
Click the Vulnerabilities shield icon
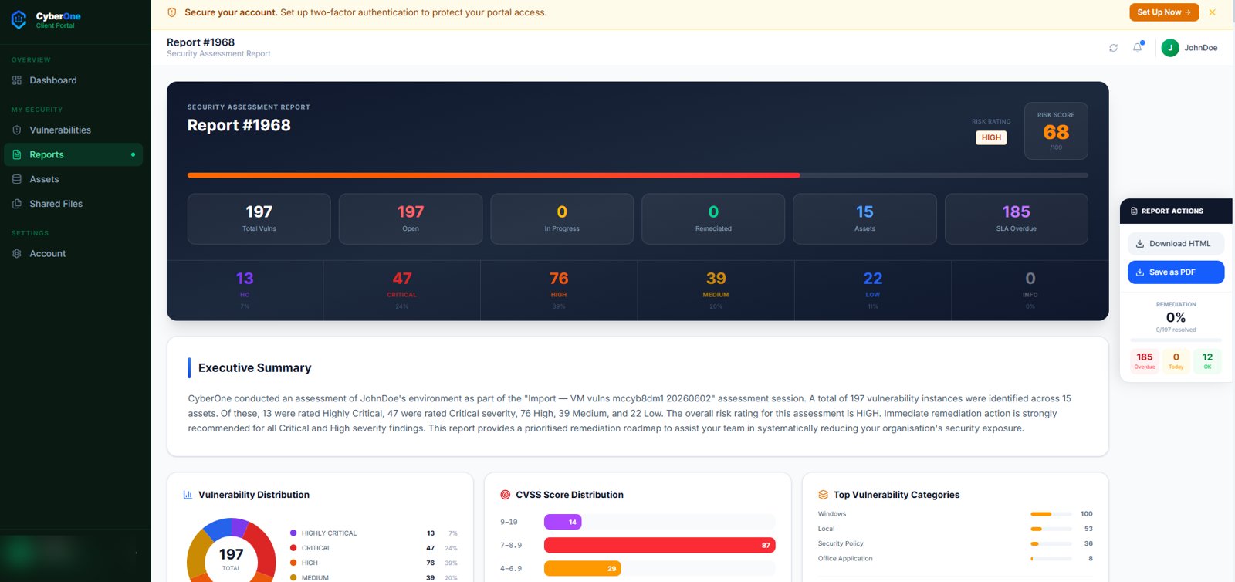click(x=17, y=130)
